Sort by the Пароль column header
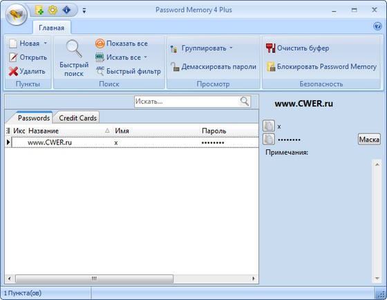387x300 pixels. (229, 131)
